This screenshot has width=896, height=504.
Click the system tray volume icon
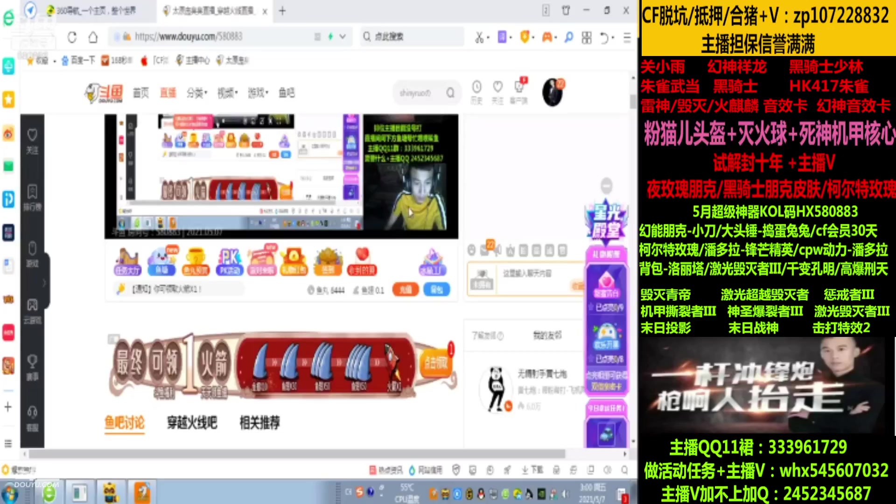(x=565, y=493)
